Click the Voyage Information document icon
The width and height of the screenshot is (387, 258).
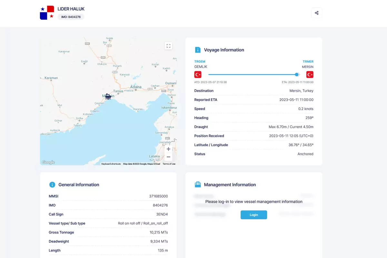click(x=198, y=50)
